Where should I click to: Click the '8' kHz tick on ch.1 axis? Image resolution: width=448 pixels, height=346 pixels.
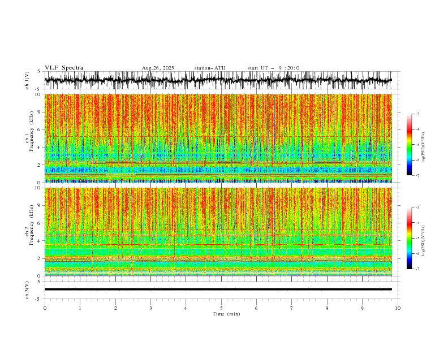pyautogui.click(x=40, y=112)
